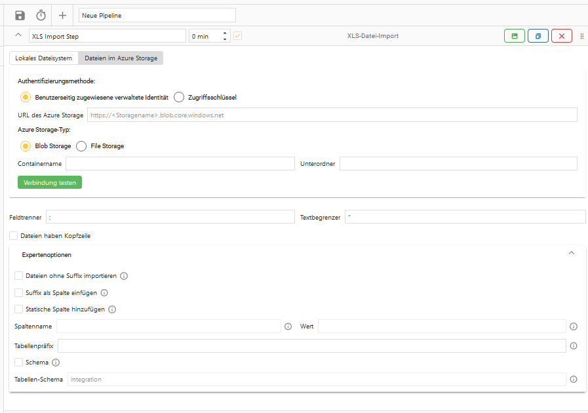Focus the URL des Azure Storage field
Screen dimensions: 588x413
pos(332,115)
